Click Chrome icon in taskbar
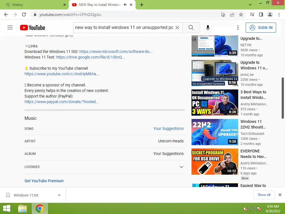The image size is (285, 214). (40, 208)
